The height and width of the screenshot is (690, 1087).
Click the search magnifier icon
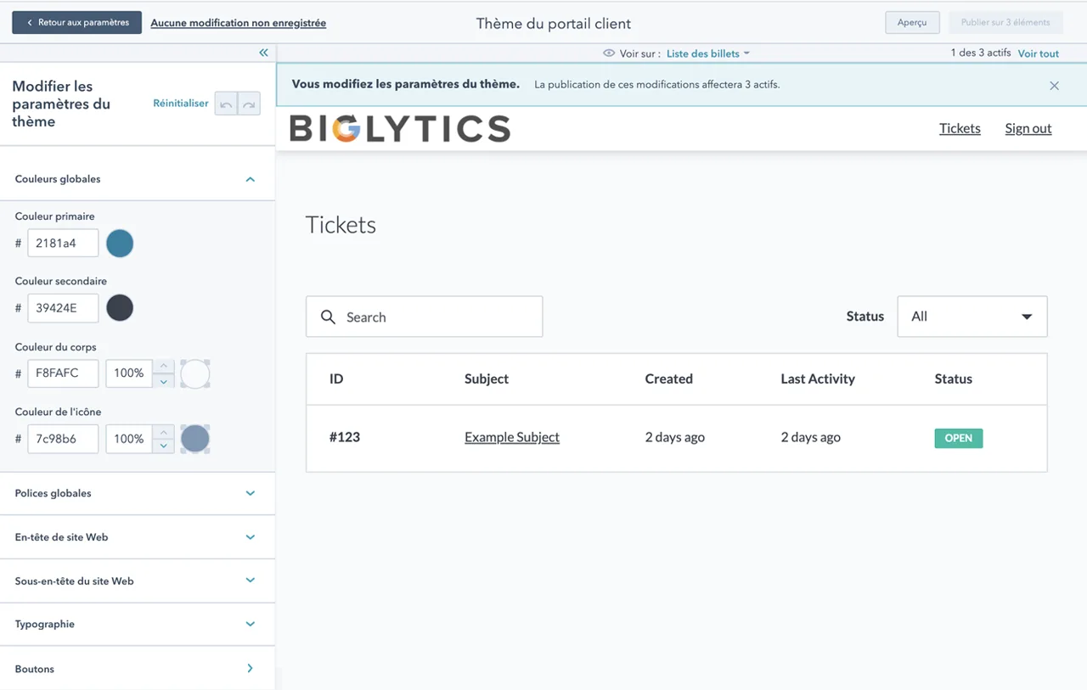click(x=328, y=317)
